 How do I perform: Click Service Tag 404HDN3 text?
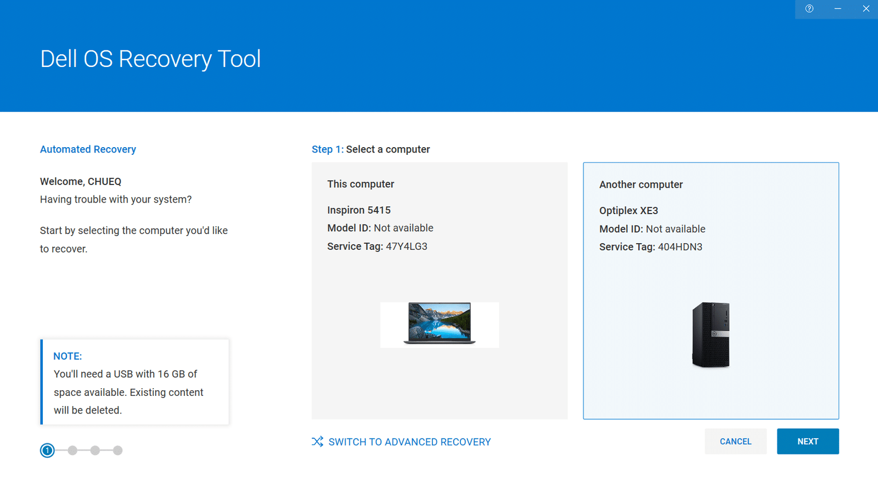click(x=650, y=246)
